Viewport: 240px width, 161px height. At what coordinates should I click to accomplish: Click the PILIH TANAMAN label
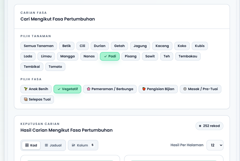[36, 36]
